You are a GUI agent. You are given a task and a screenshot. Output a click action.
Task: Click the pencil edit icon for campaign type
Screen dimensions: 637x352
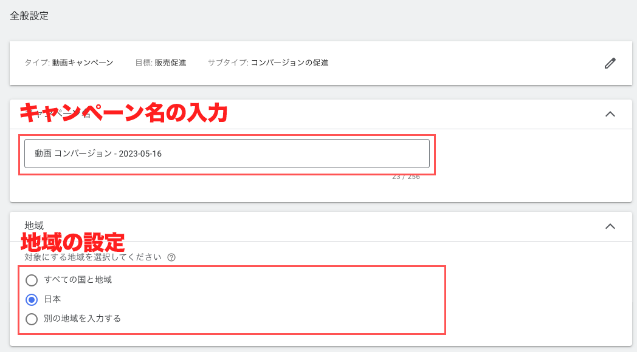click(x=610, y=63)
